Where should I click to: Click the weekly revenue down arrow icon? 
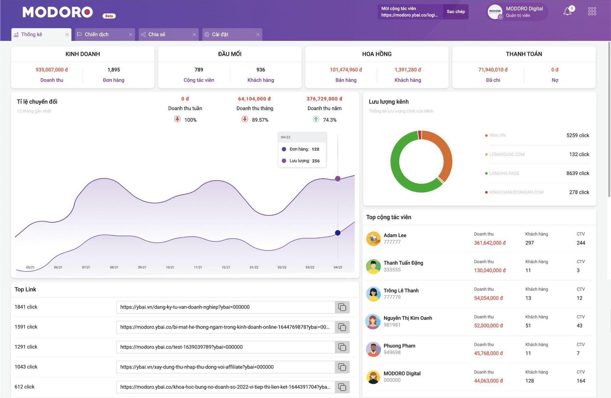[177, 119]
